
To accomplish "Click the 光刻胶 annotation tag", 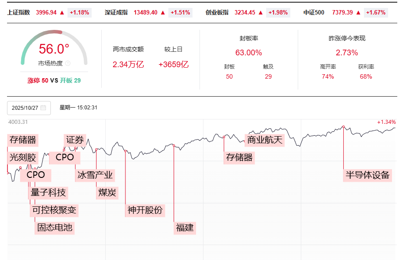I will [x=23, y=156].
